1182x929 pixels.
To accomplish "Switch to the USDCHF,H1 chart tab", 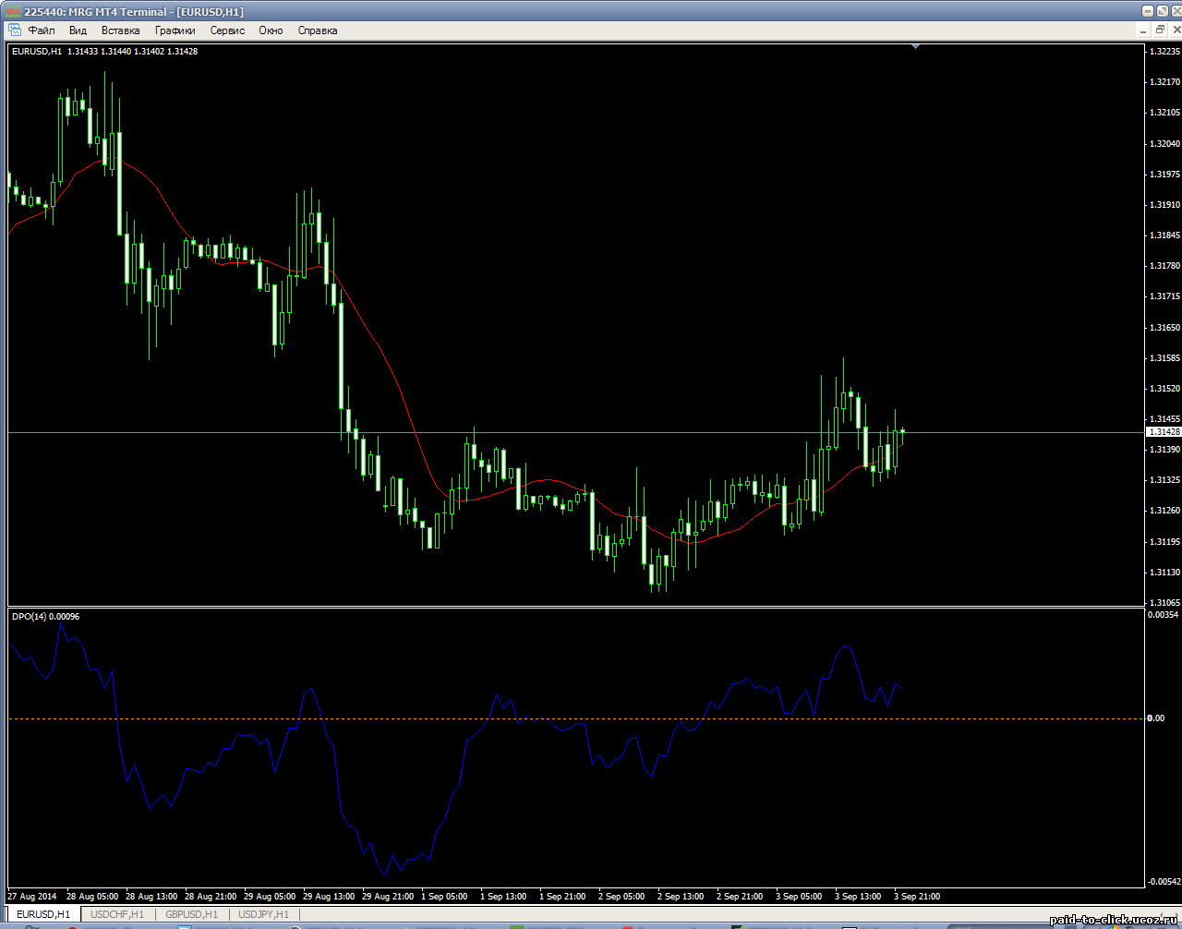I will tap(117, 914).
